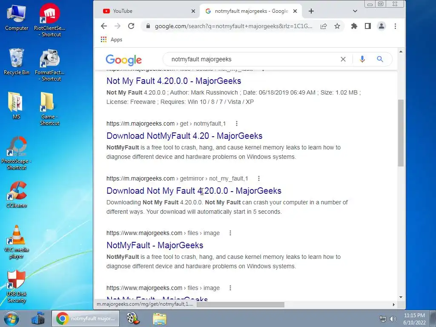Open Chrome's three-dot menu

(x=395, y=26)
